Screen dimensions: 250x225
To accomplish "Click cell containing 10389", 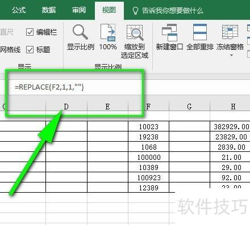I will coord(148,167).
